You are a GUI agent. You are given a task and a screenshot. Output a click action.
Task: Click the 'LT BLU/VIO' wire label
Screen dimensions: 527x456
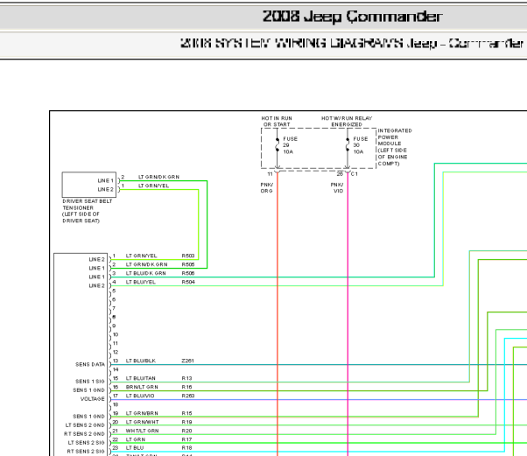click(140, 396)
